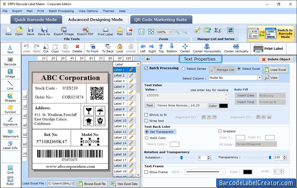The width and height of the screenshot is (297, 188).
Task: Select the Gradient back color option
Action: 220,131
